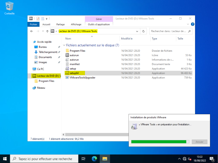Sort files by the Nom column header
This screenshot has height=163, width=218.
[92, 39]
